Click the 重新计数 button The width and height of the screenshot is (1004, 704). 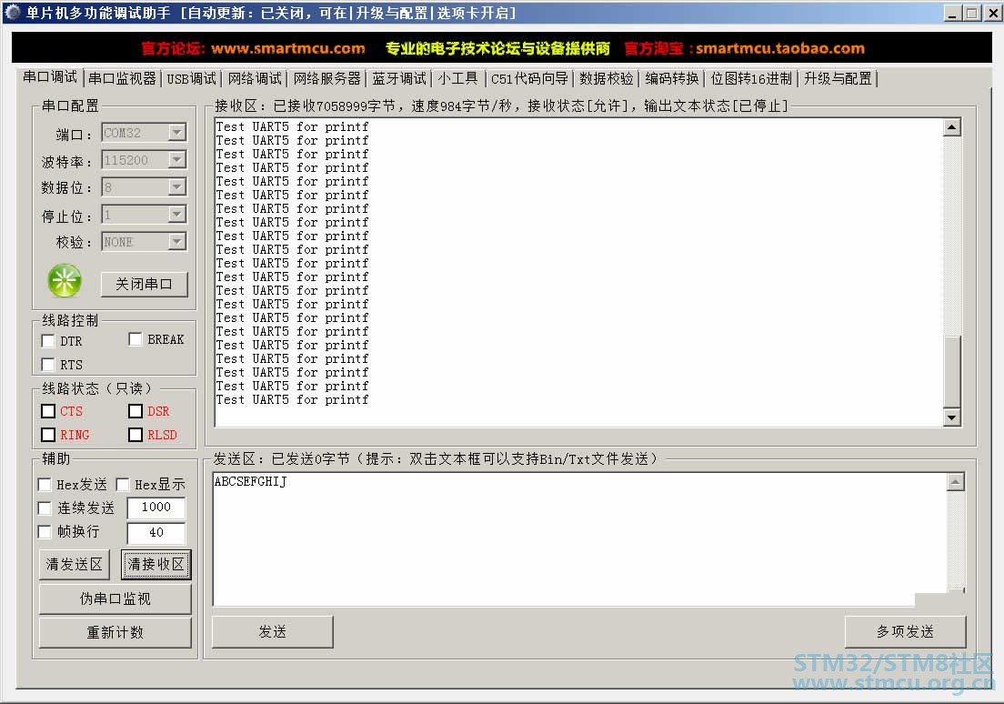pos(115,633)
